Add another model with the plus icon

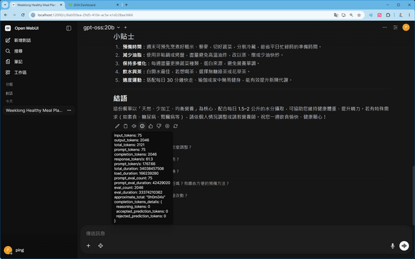click(x=125, y=27)
